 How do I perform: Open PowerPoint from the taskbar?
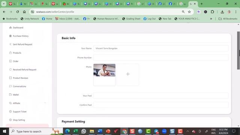point(108,131)
